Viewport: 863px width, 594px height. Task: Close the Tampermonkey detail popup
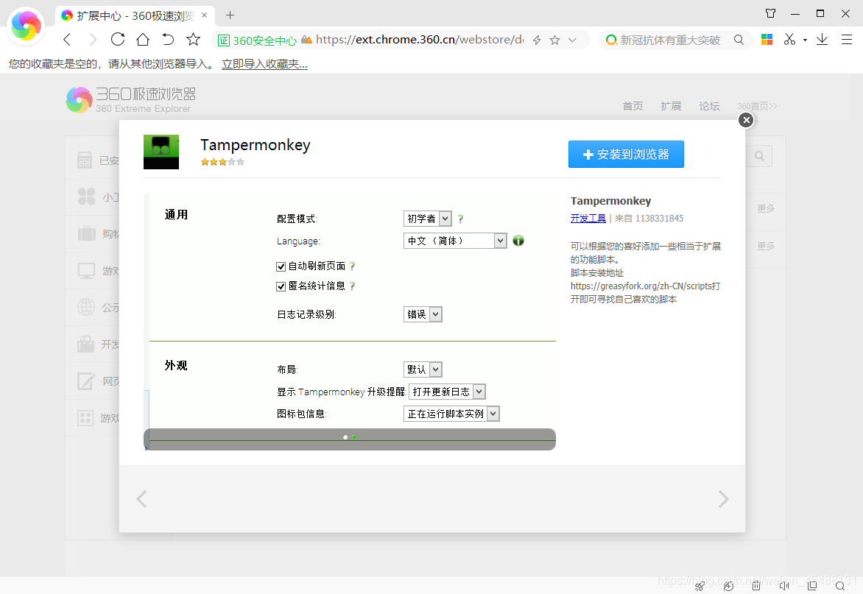click(746, 120)
